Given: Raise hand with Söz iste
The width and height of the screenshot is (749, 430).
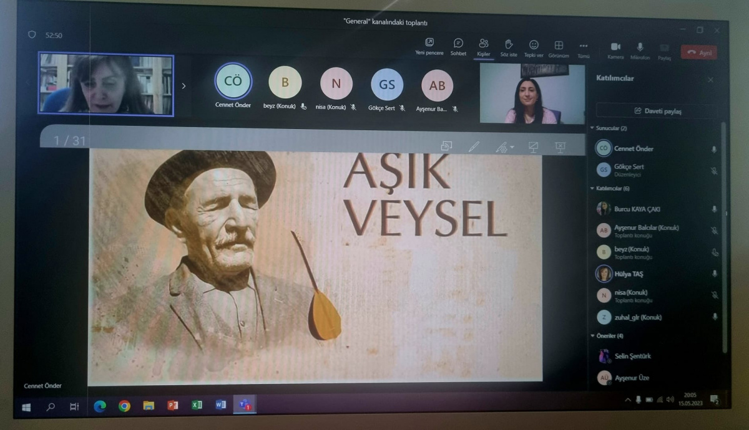Looking at the screenshot, I should 509,48.
